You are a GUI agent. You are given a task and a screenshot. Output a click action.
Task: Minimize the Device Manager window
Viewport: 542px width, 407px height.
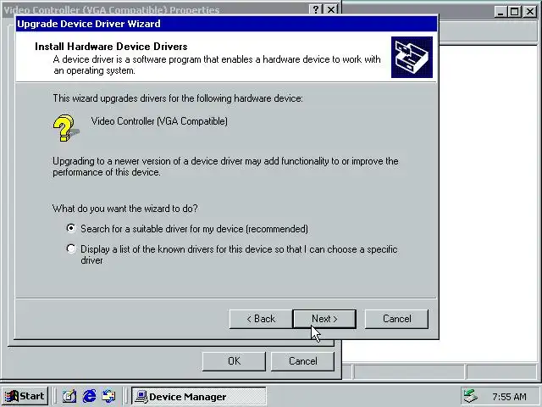(x=500, y=12)
